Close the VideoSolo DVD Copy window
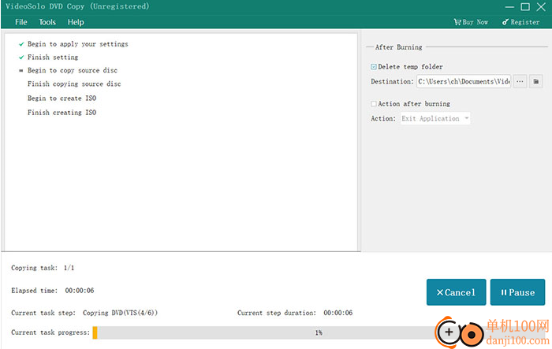This screenshot has height=349, width=552. 541,7
